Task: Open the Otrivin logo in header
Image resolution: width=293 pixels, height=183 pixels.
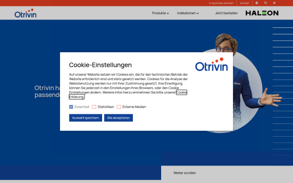Action: coord(25,13)
